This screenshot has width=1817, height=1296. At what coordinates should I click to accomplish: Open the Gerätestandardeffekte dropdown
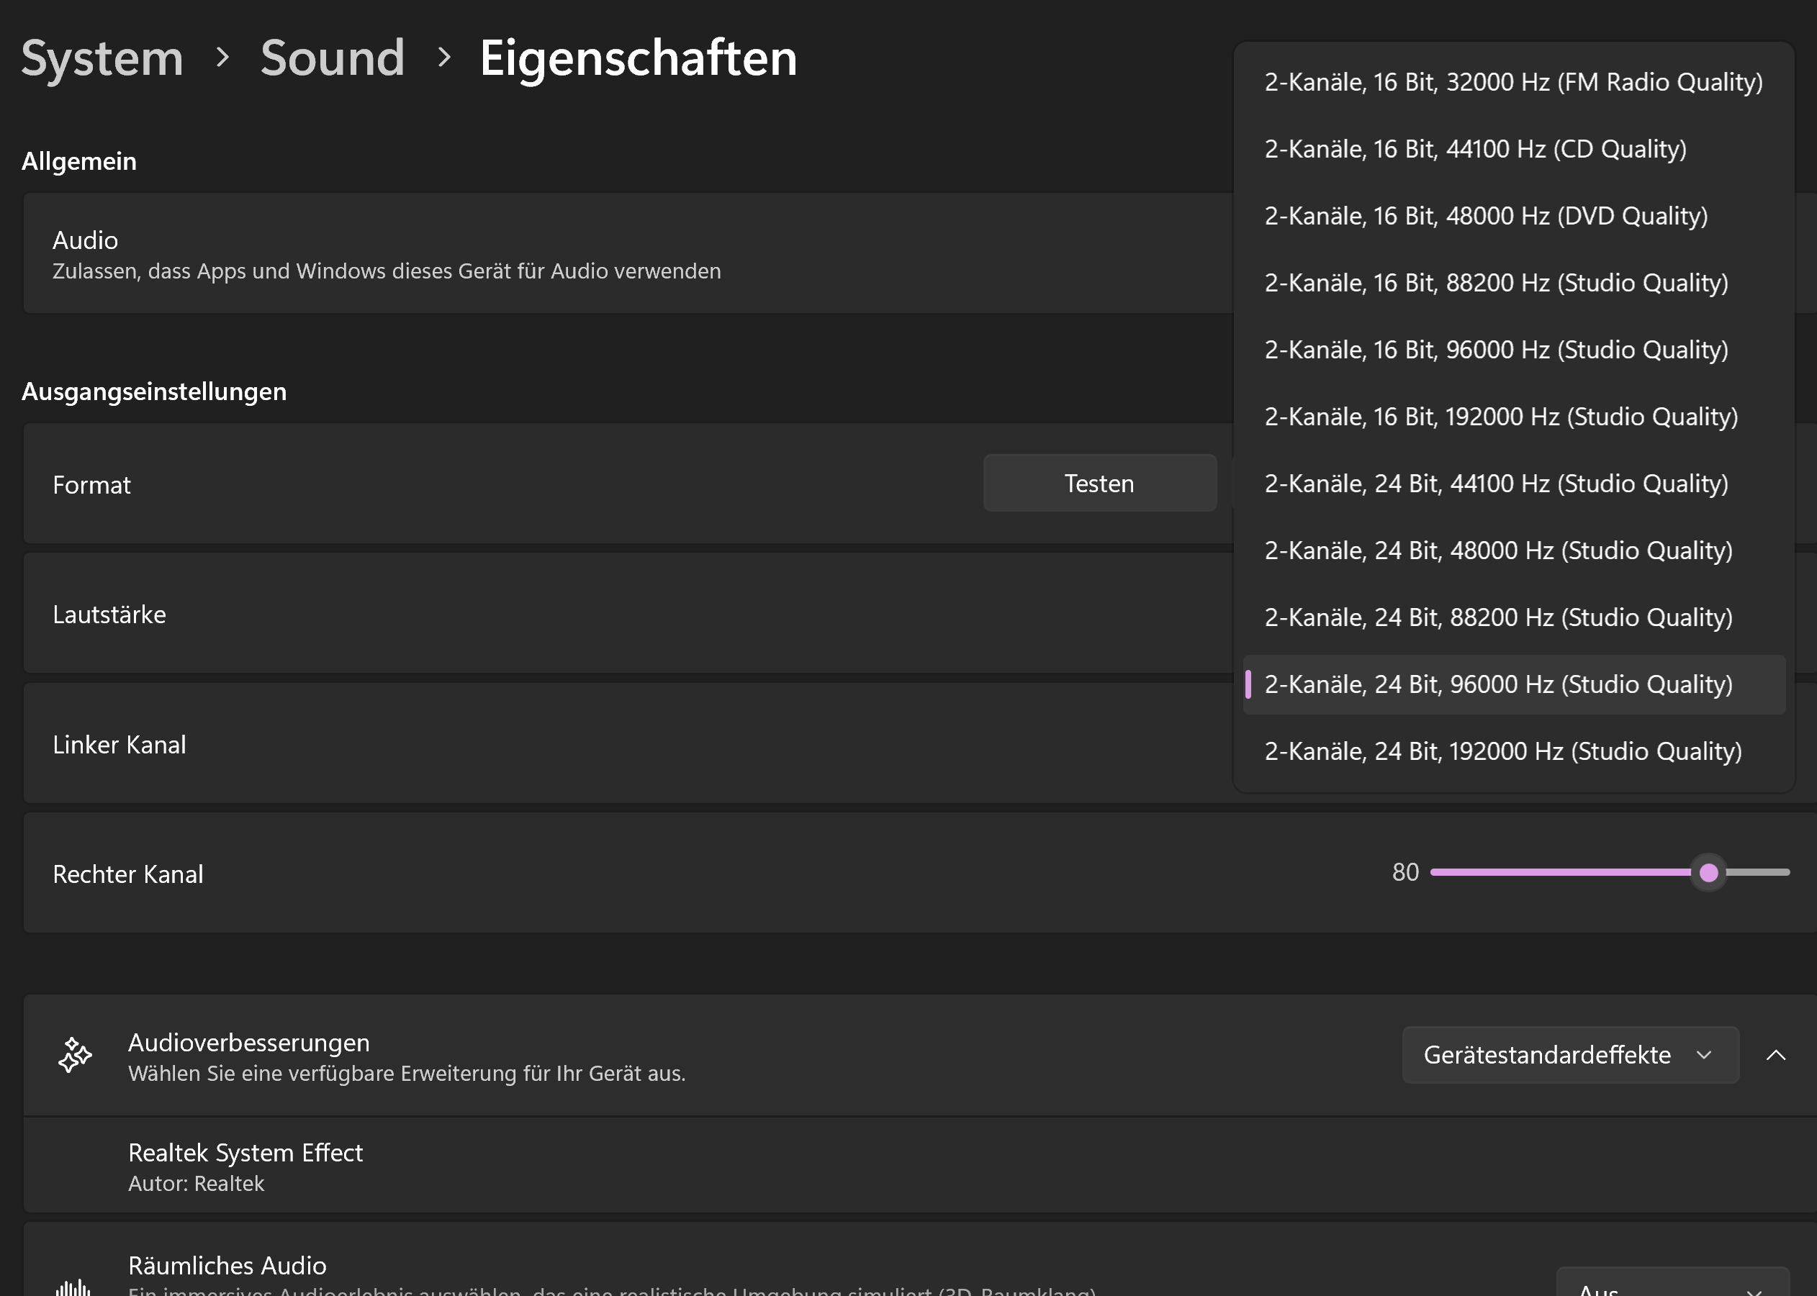click(1569, 1055)
